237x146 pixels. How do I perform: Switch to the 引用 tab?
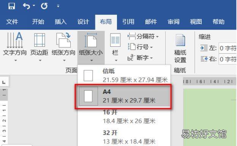coord(128,22)
